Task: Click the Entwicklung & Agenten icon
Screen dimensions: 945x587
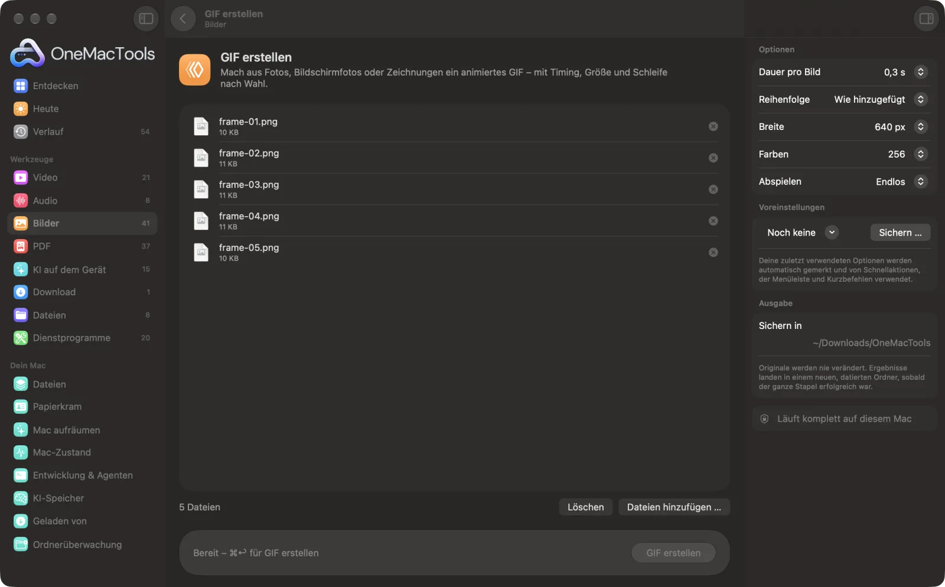Action: (21, 475)
